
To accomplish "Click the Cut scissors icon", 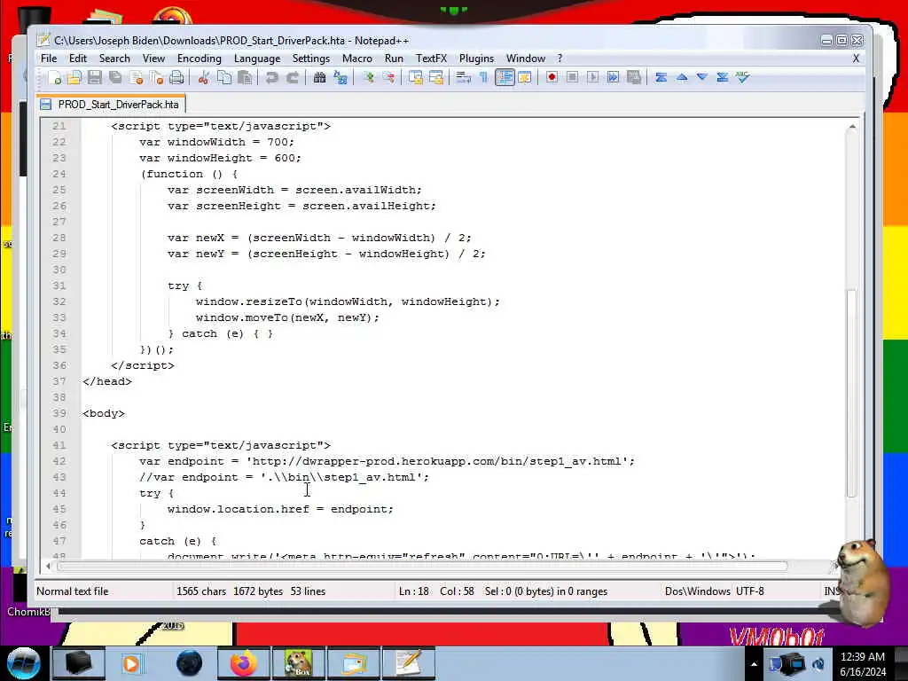I will [203, 78].
